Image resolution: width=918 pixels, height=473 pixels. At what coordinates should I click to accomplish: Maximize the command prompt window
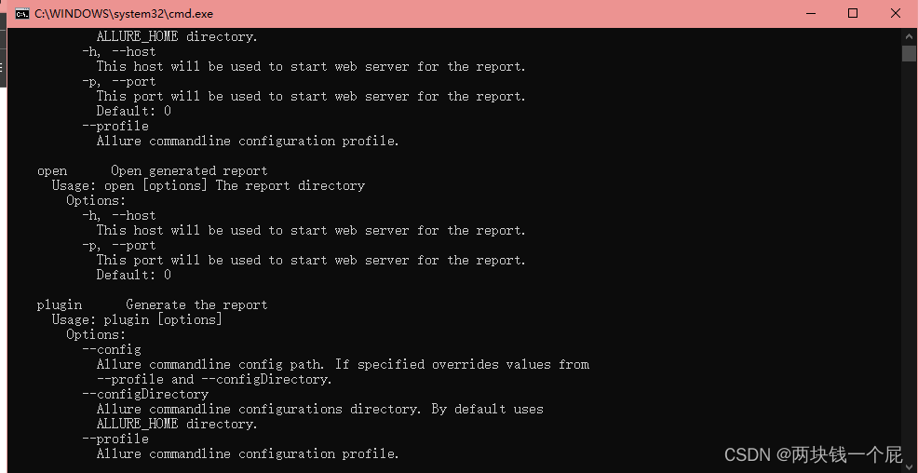tap(853, 13)
